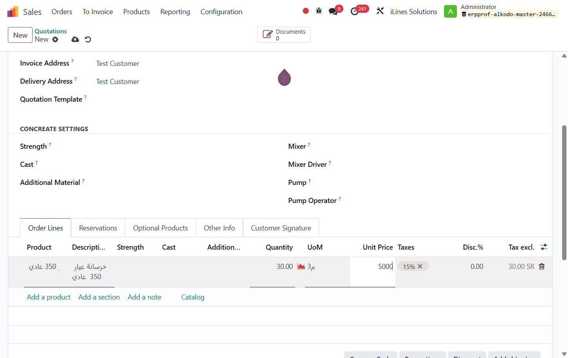The image size is (568, 358).
Task: Open the Sales app home icon
Action: (13, 12)
